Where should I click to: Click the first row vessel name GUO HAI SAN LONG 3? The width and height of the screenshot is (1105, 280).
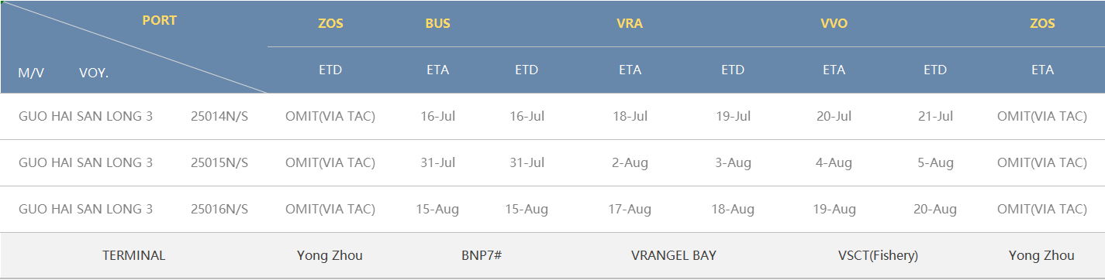tap(85, 117)
